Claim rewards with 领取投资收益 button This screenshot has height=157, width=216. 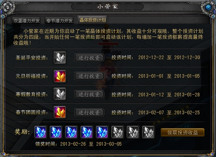[x=183, y=133]
